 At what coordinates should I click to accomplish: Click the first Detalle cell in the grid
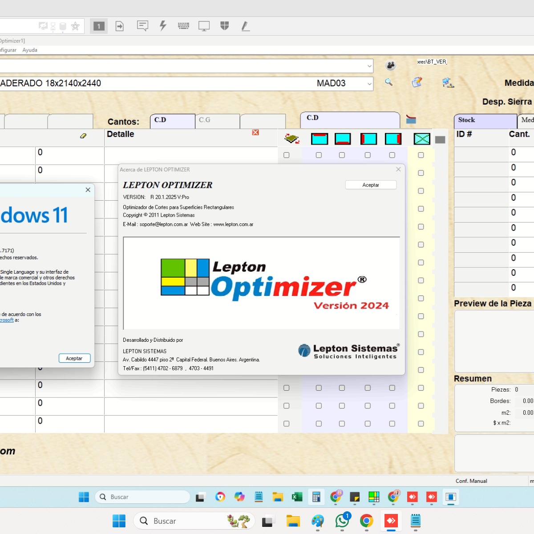[x=191, y=155]
